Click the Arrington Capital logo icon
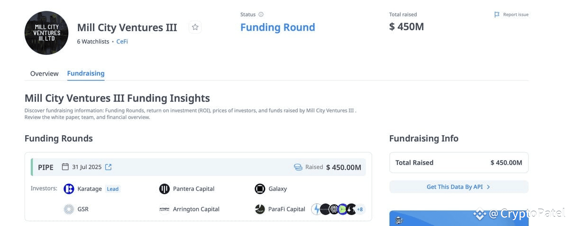The width and height of the screenshot is (569, 226). 164,209
